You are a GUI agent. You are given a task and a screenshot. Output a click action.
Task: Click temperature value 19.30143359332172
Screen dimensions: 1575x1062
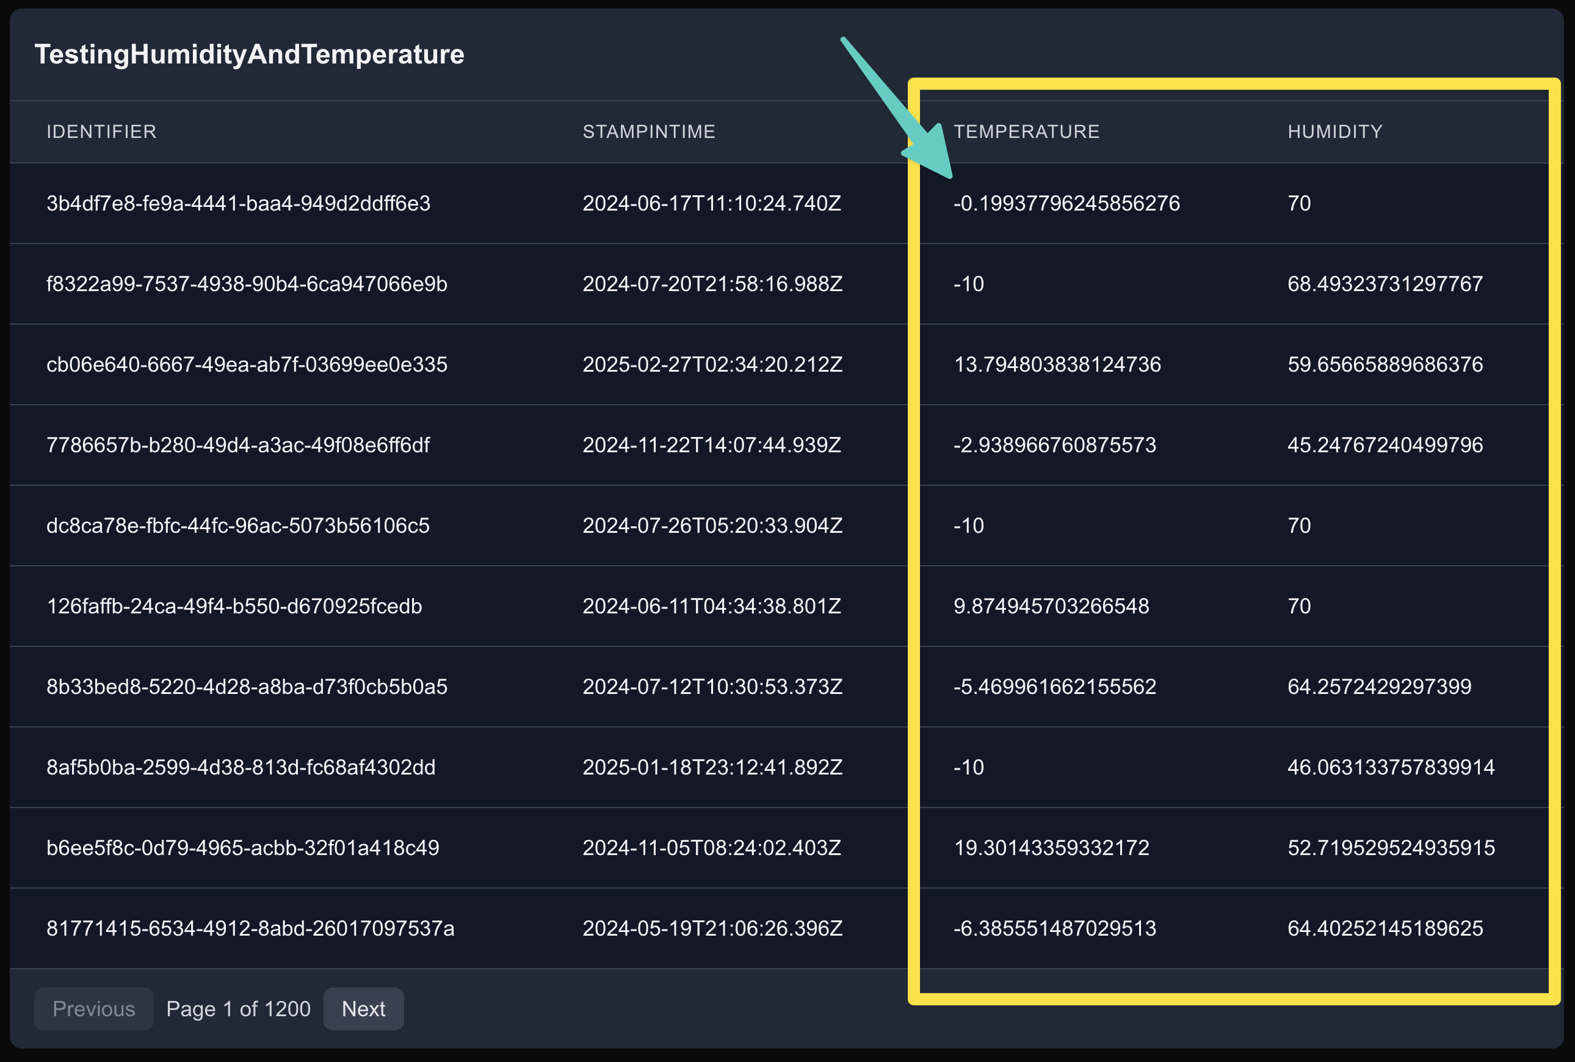click(1051, 848)
